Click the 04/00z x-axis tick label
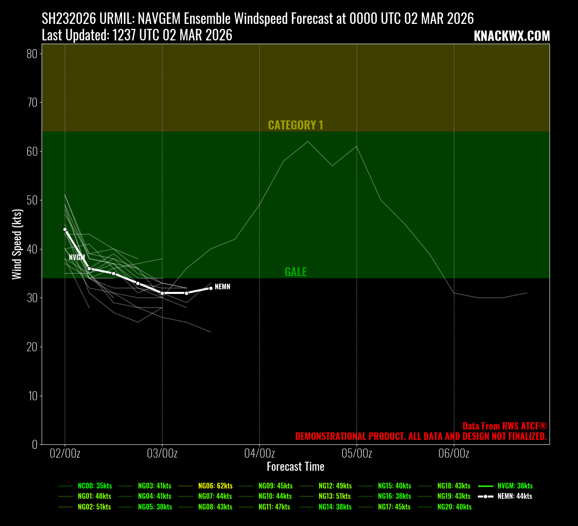Image resolution: width=578 pixels, height=526 pixels. tap(259, 454)
